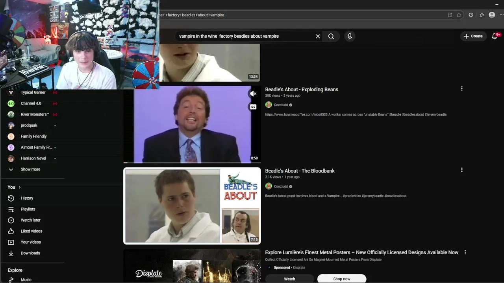Minimize the browser window
This screenshot has width=504, height=283.
[497, 4]
